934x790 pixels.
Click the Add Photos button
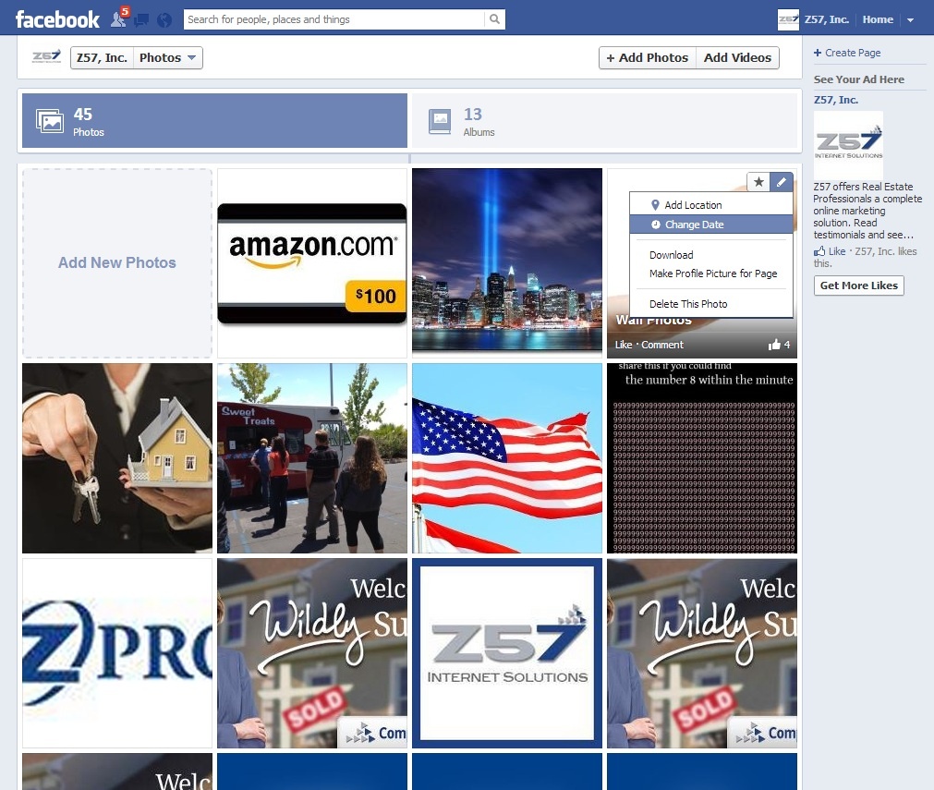(x=648, y=58)
